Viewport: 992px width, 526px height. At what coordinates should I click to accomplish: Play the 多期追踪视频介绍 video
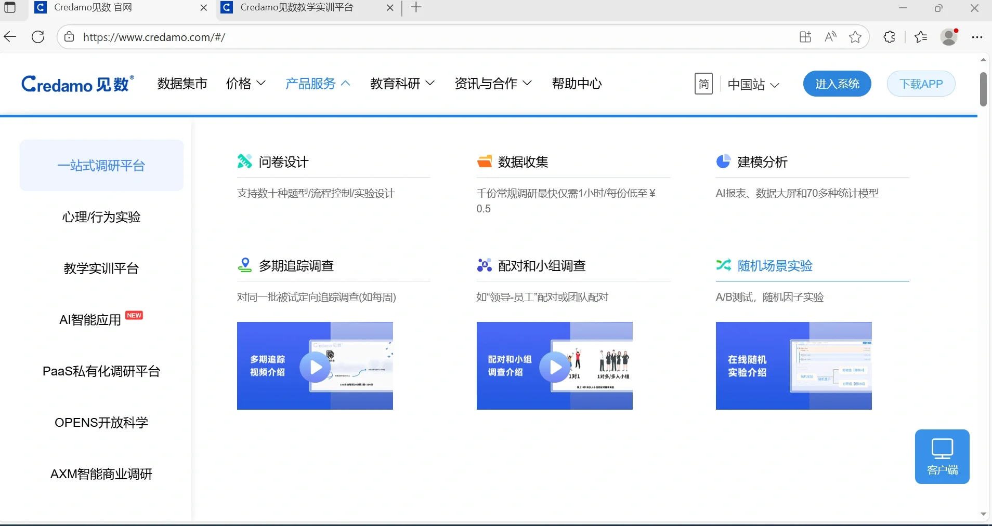315,366
